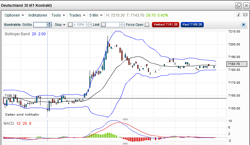Screen dimensions: 250x145
Task: Click the envelope message icon
Action: 245,15
